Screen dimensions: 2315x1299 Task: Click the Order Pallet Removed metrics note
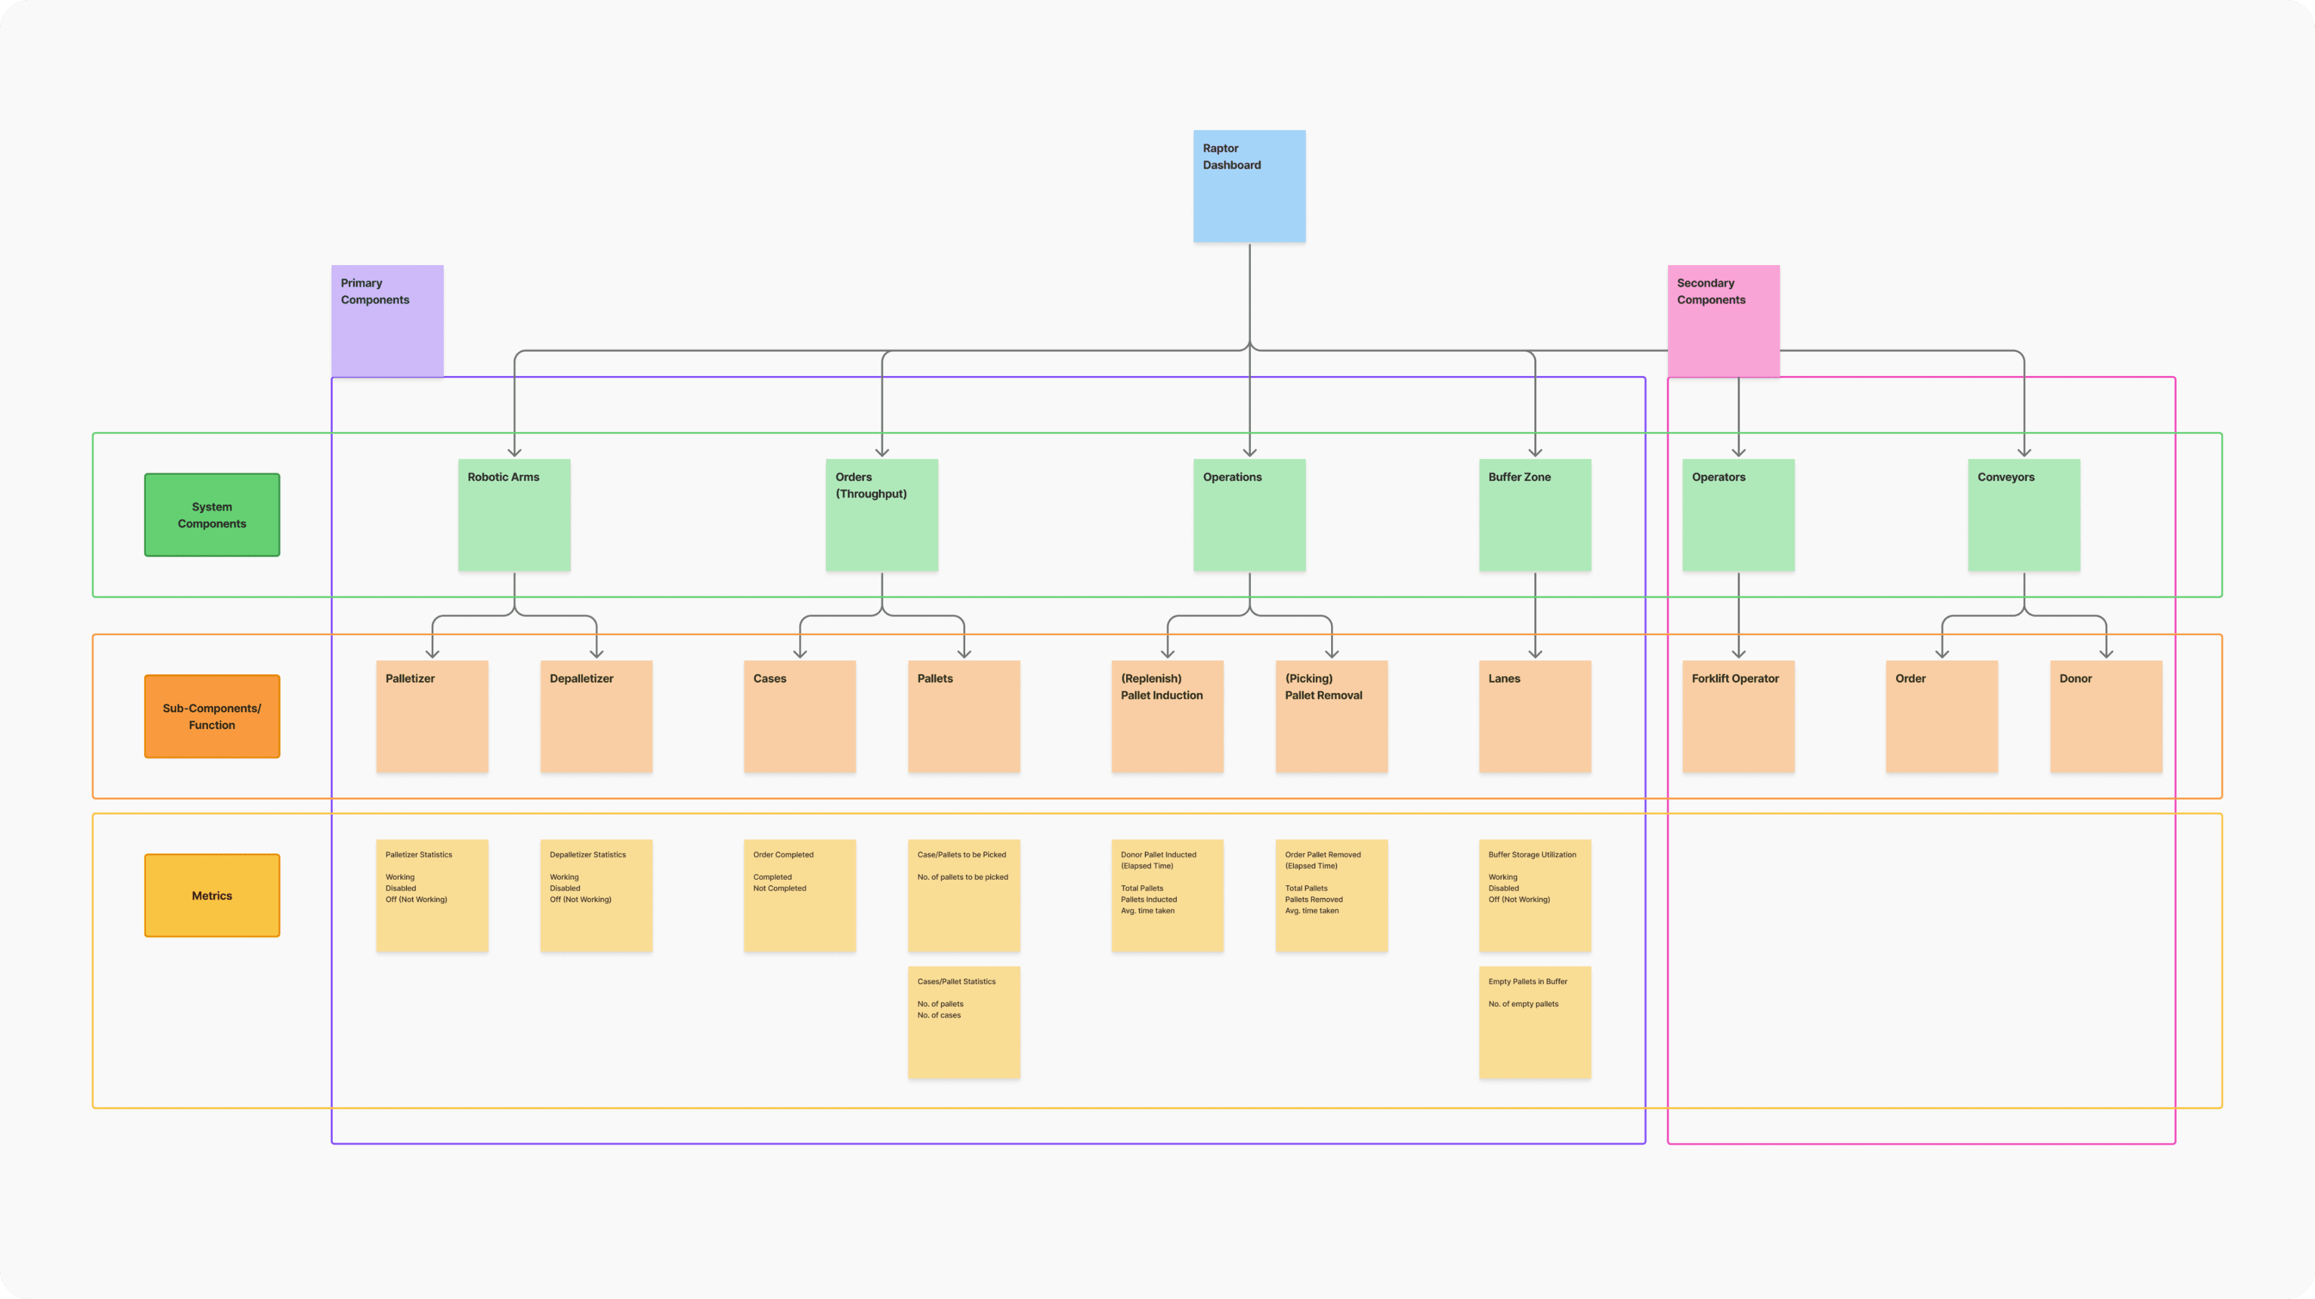pyautogui.click(x=1331, y=895)
